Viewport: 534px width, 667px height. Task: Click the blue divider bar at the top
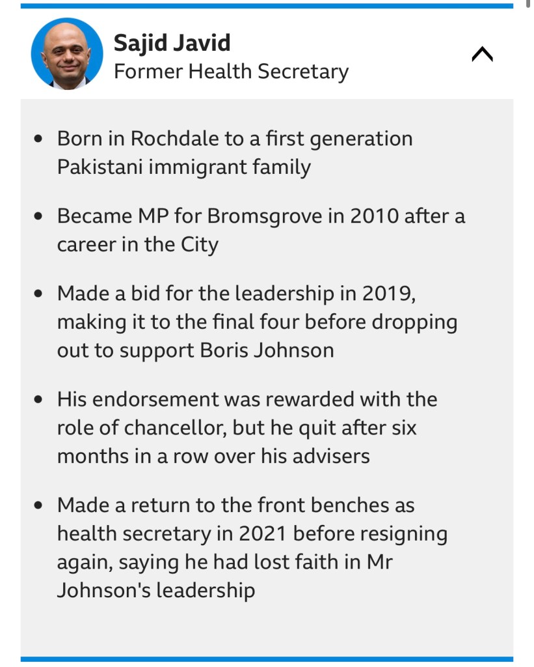coord(267,6)
